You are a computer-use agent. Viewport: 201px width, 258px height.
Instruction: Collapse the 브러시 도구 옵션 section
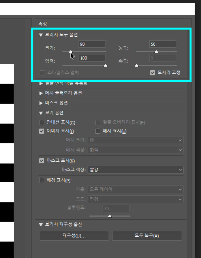tap(41, 35)
